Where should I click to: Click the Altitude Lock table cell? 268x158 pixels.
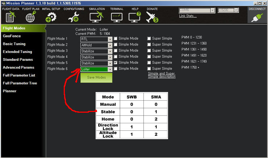[108, 134]
